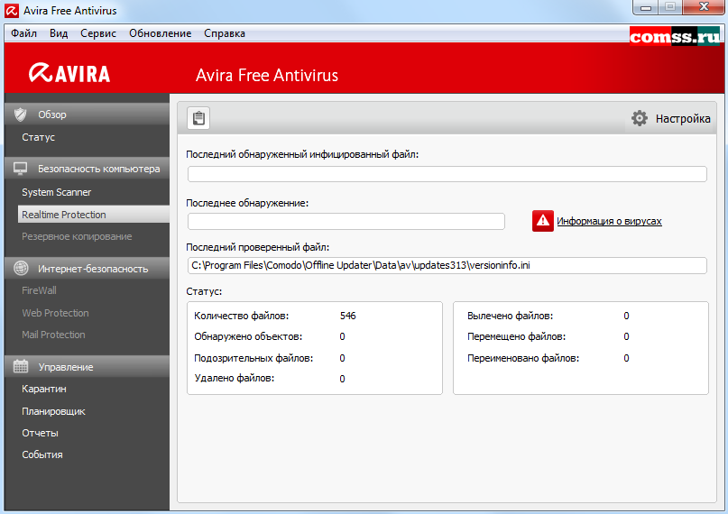Follow the Информация о вирусах link
Image resolution: width=728 pixels, height=514 pixels.
(x=609, y=221)
